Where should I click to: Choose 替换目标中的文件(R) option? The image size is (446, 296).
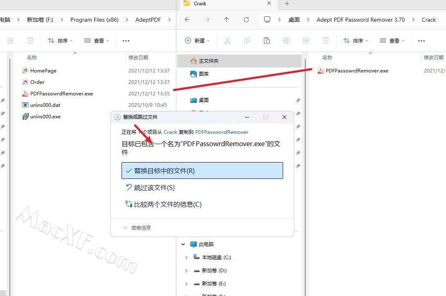[202, 171]
